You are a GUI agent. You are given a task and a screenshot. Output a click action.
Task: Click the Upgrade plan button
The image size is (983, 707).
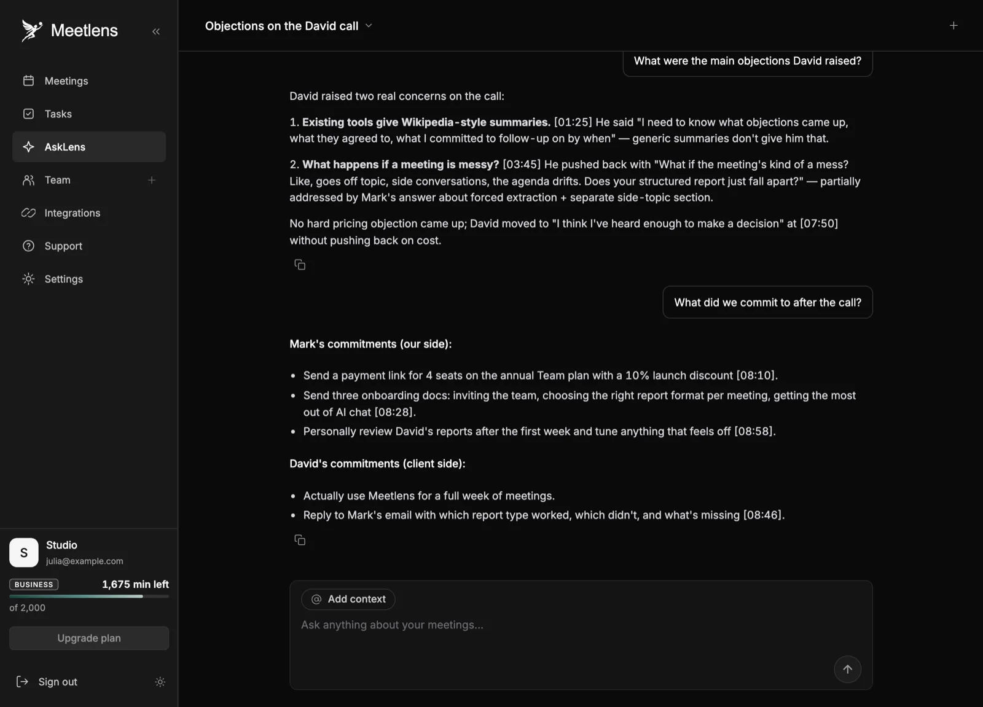pos(89,638)
